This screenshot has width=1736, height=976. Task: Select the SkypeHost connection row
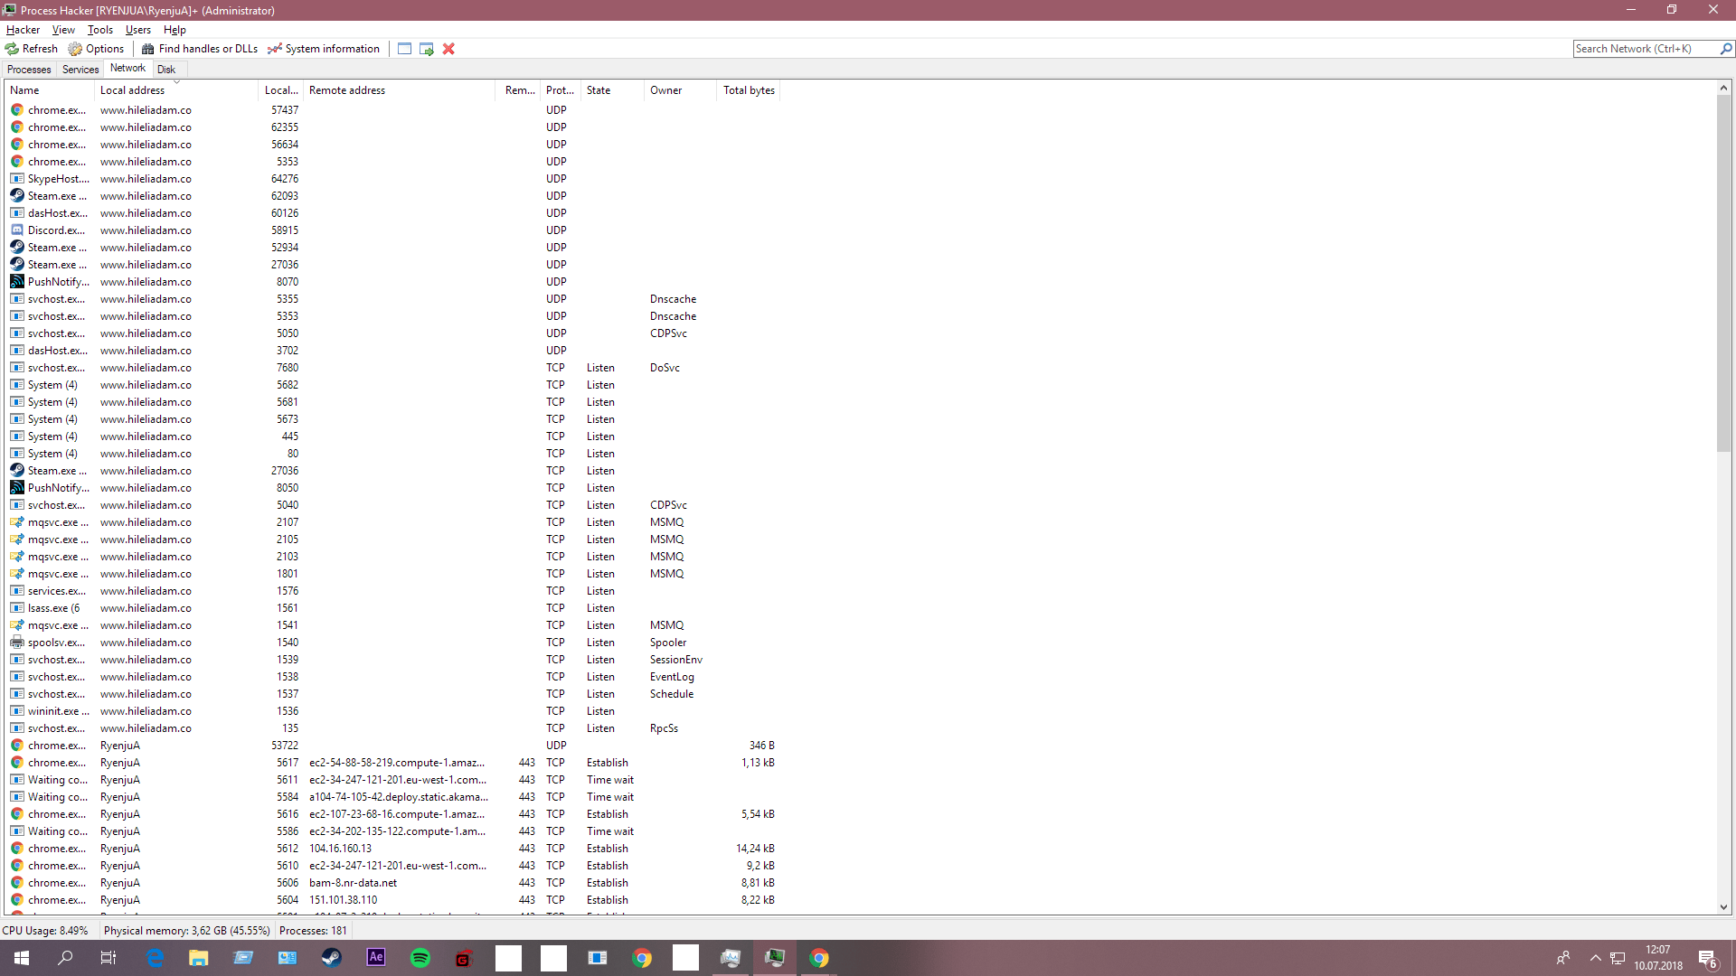coord(181,179)
